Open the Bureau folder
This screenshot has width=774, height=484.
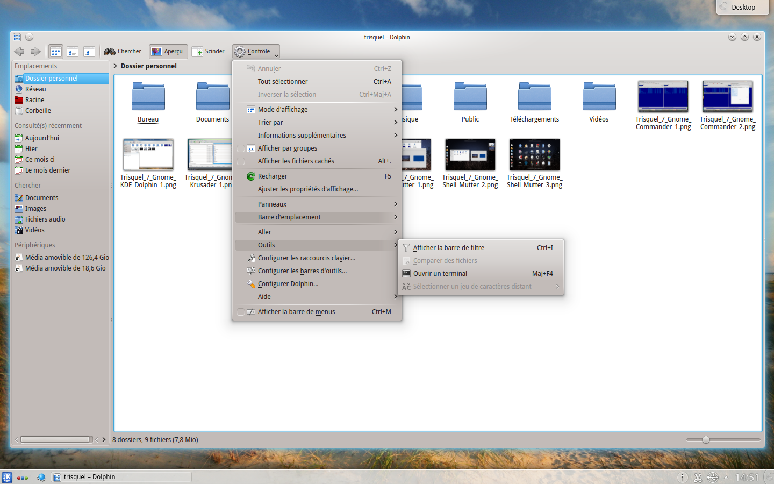pyautogui.click(x=148, y=102)
